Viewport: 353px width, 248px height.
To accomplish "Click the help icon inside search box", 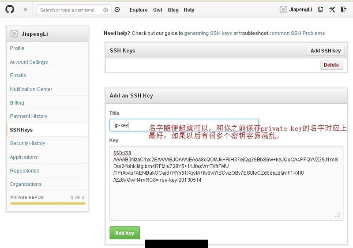I will (105, 10).
